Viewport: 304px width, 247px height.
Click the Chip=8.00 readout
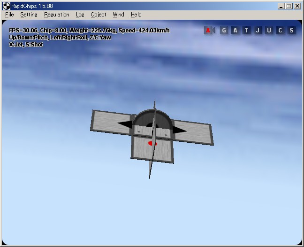point(53,31)
